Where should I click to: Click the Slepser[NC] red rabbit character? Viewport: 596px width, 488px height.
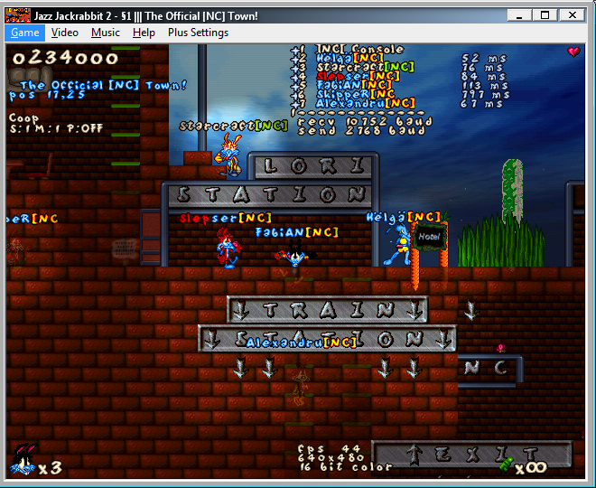click(x=228, y=248)
